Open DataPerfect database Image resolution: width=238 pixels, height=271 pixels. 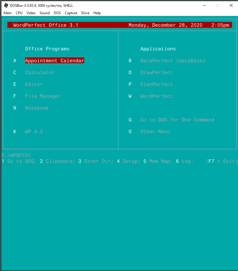pos(173,60)
